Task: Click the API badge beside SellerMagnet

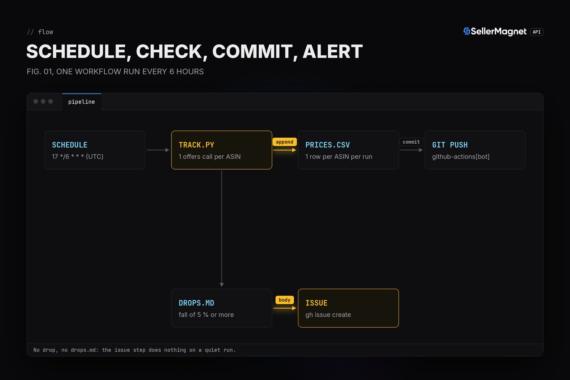Action: [x=537, y=32]
